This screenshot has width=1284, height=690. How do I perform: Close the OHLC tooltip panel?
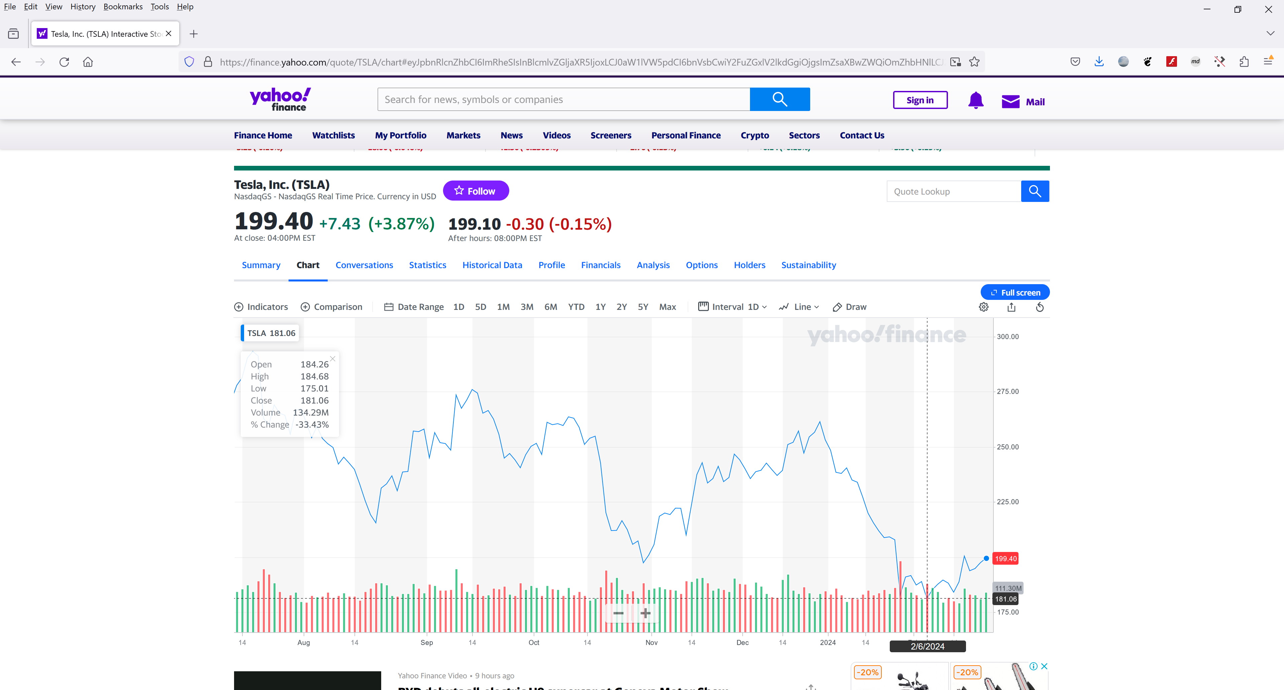[332, 359]
